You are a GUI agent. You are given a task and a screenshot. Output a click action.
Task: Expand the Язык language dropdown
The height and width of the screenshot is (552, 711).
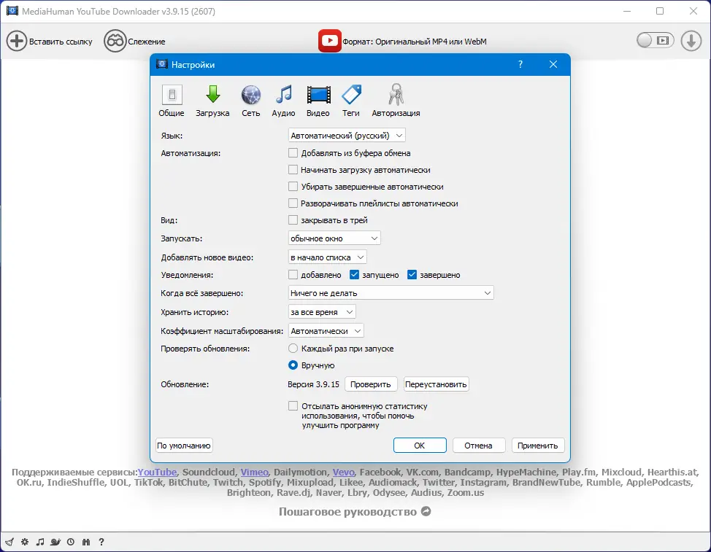coord(347,136)
